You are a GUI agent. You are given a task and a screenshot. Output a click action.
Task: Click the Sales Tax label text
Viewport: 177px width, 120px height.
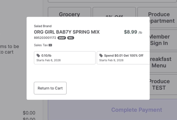click(x=41, y=45)
